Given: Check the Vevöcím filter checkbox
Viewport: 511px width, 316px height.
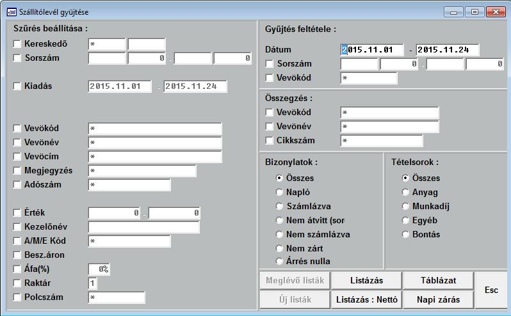Looking at the screenshot, I should 17,156.
